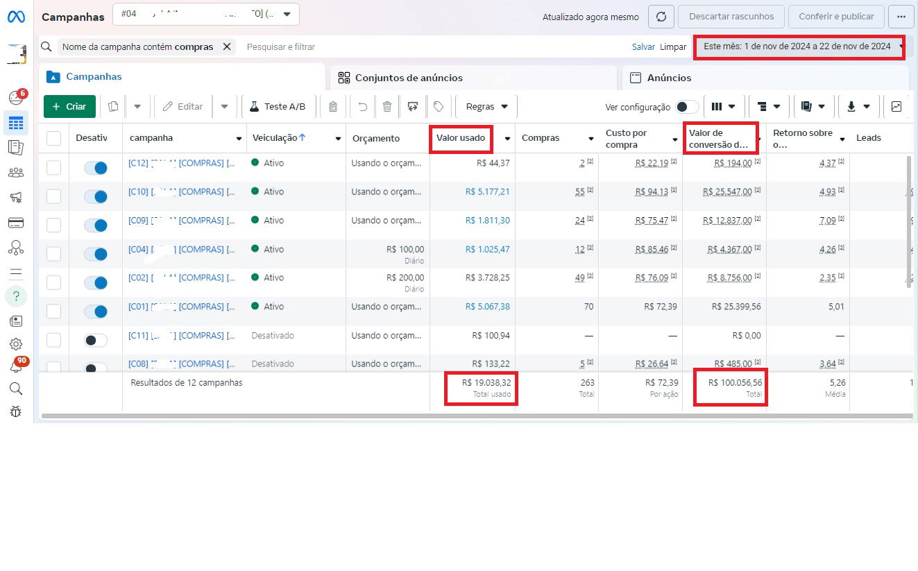Expand the Regras dropdown
The image size is (918, 571).
point(487,106)
